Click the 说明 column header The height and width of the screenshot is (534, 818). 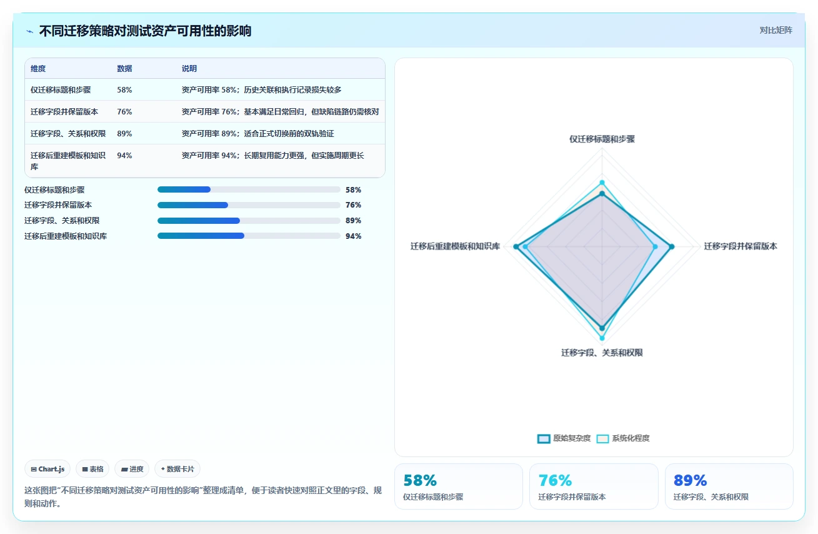(189, 69)
